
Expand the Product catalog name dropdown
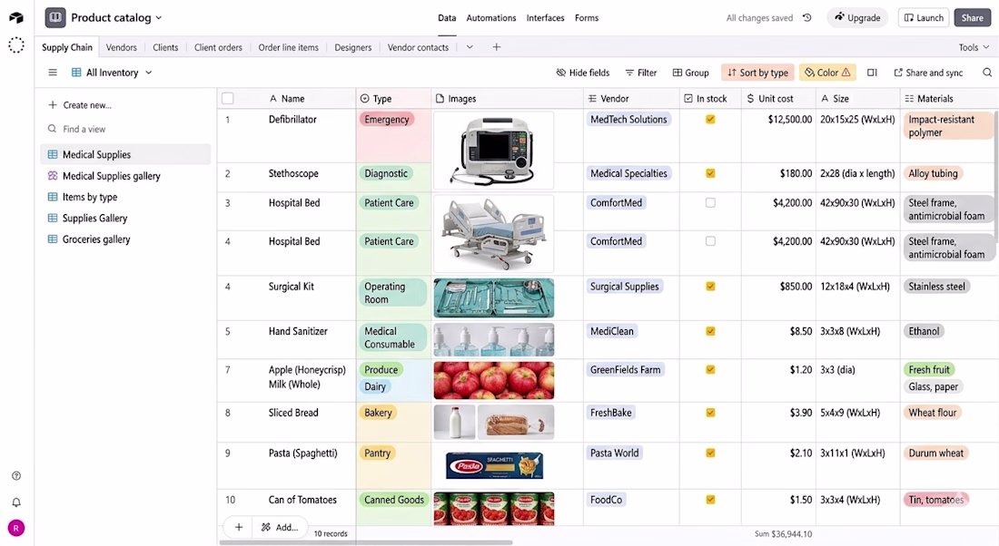[x=159, y=18]
